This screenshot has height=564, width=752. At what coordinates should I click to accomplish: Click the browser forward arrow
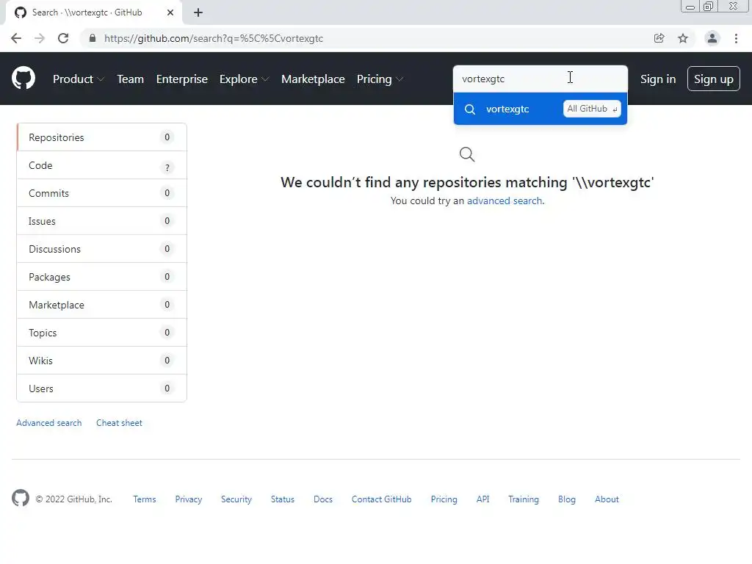click(x=40, y=38)
